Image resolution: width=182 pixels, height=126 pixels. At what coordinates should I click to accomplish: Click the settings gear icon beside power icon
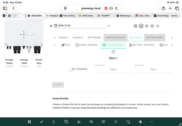coord(152,26)
